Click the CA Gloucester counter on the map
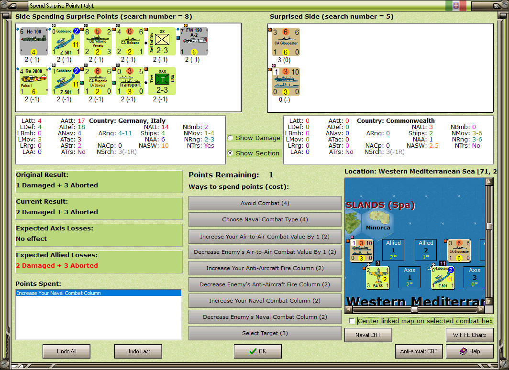The image size is (509, 370). 459,250
